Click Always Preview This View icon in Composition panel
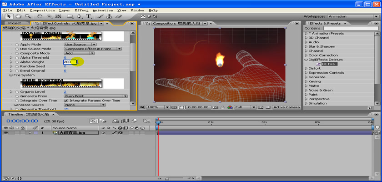382x182 pixels. pos(142,107)
